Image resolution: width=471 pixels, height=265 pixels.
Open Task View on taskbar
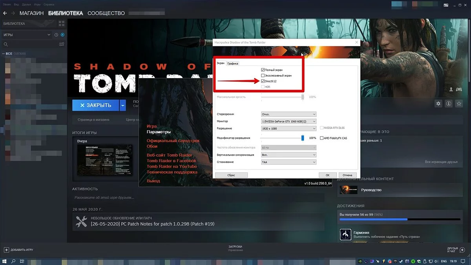click(22, 261)
